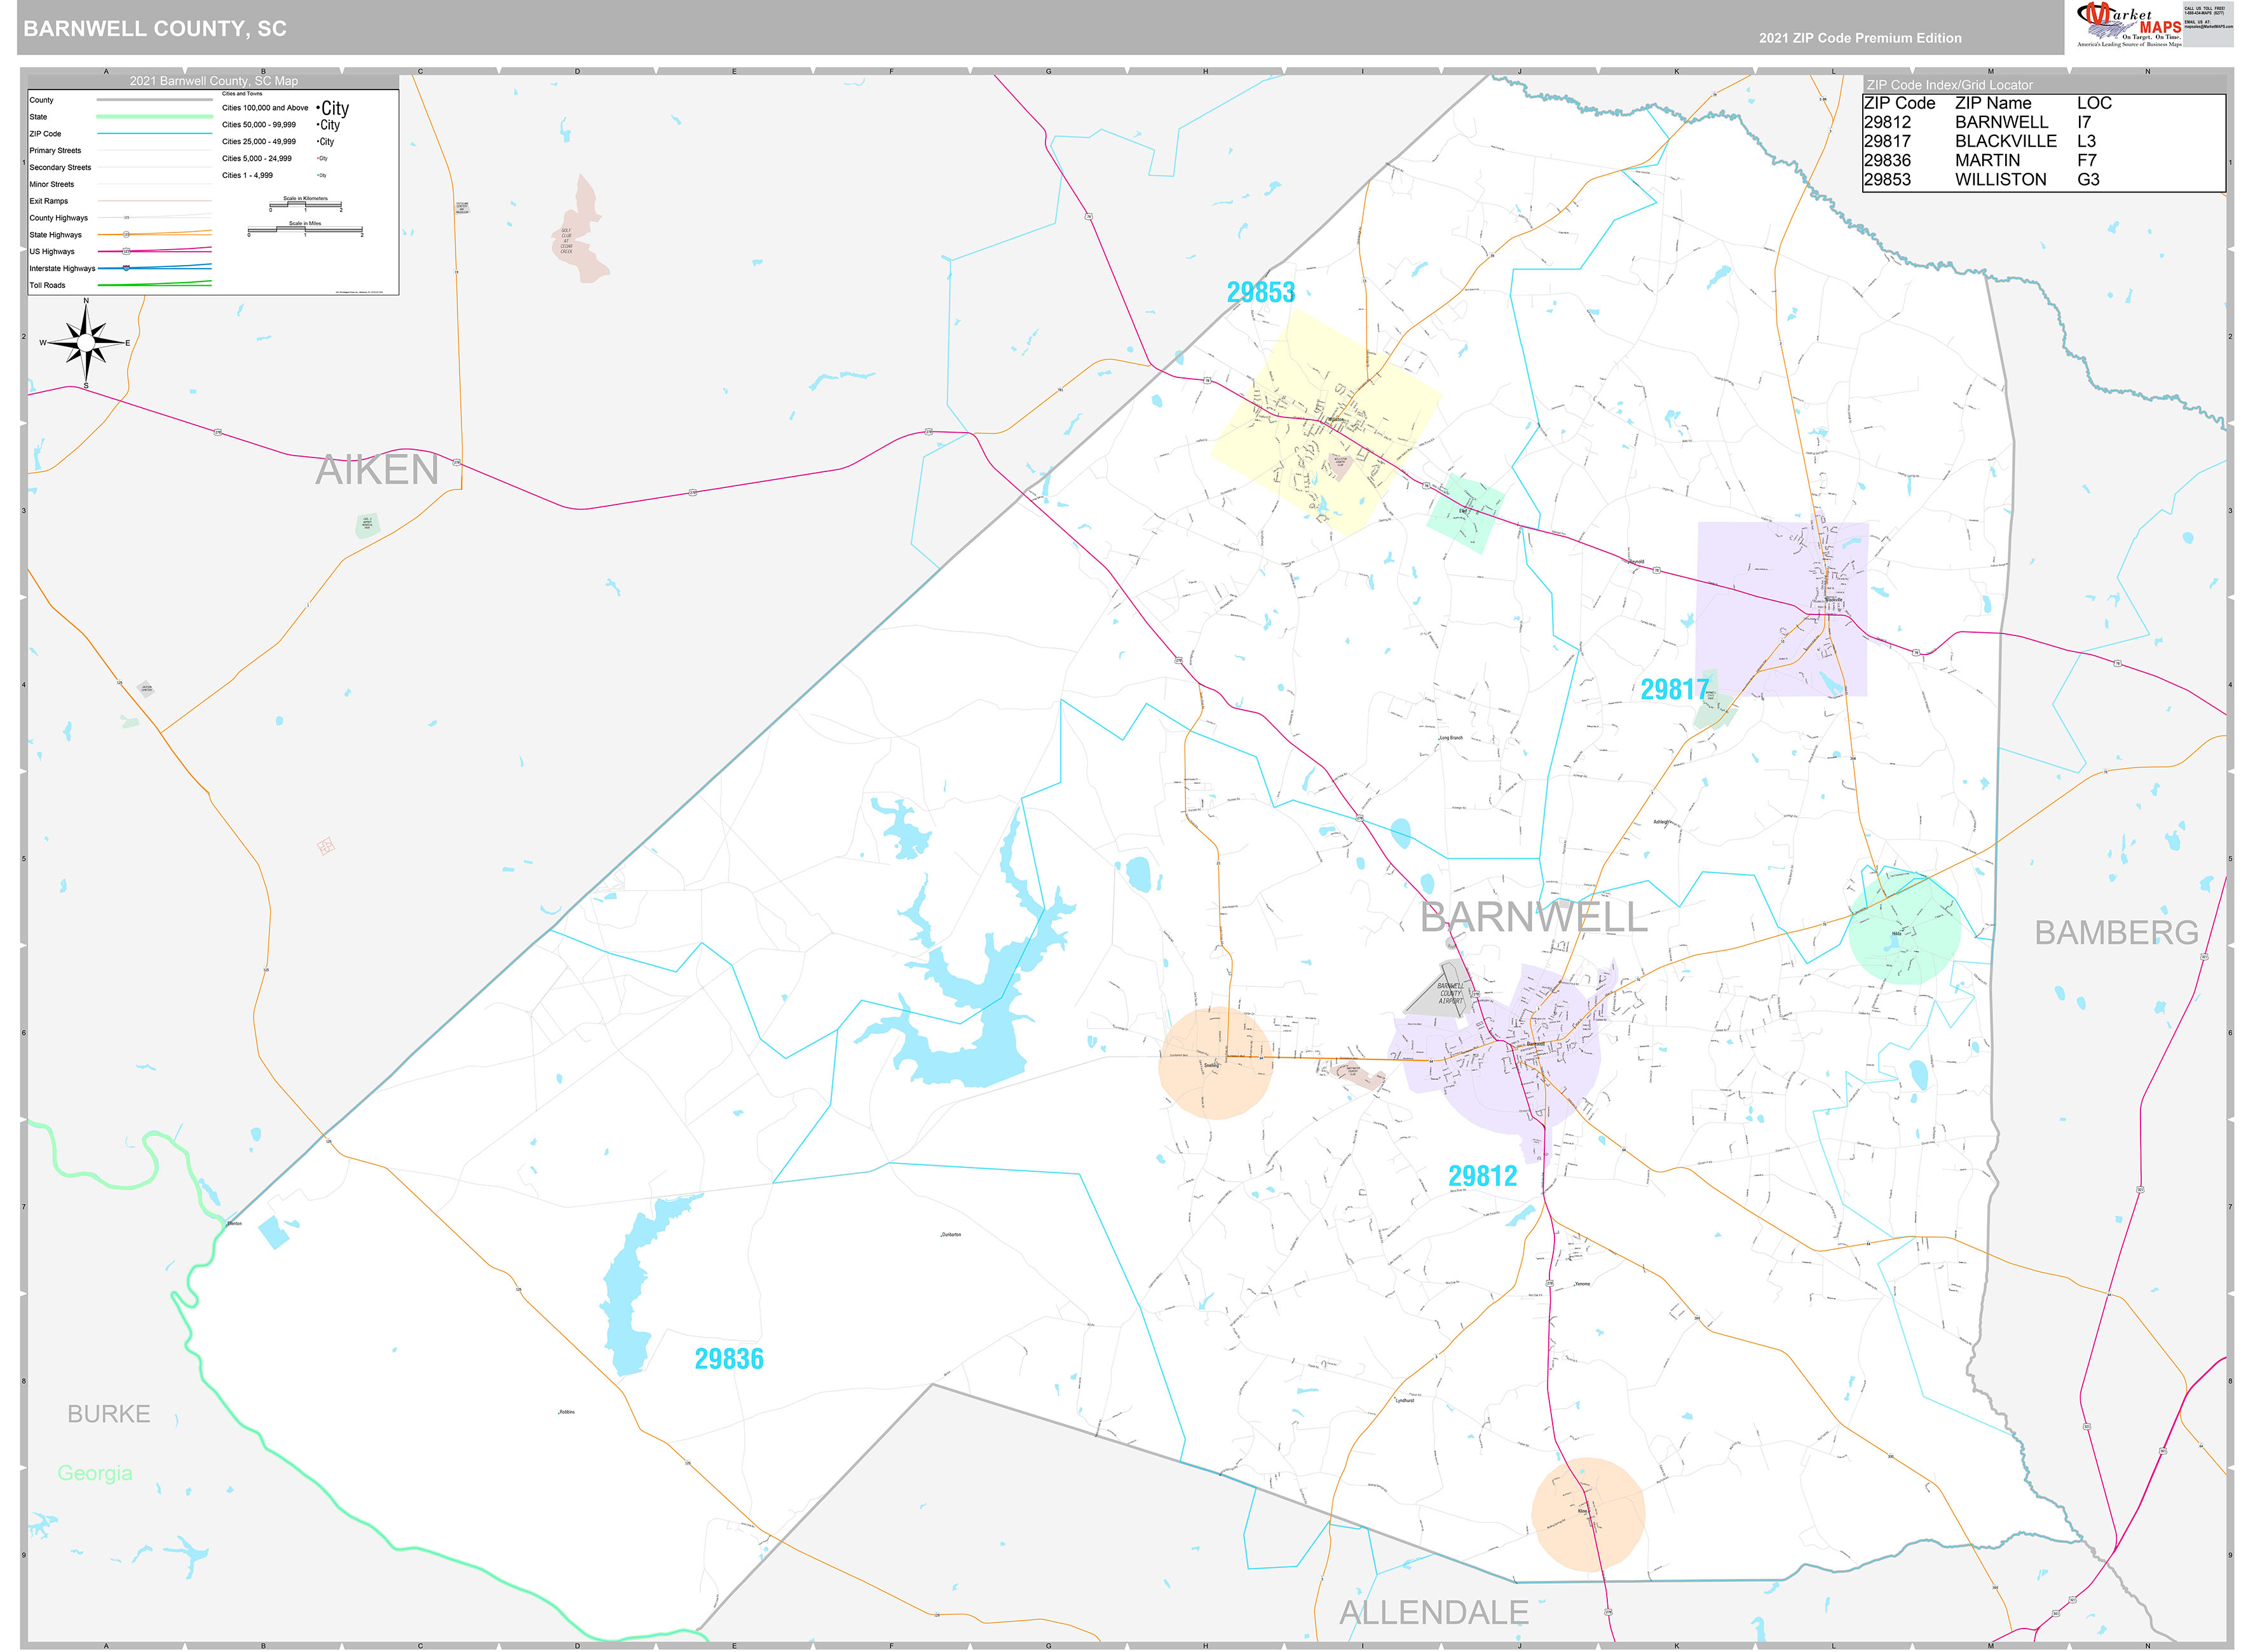
Task: Click ZIP code label 29853
Action: point(1261,292)
